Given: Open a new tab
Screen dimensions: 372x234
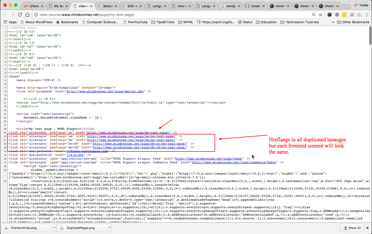Looking at the screenshot, I should [347, 6].
